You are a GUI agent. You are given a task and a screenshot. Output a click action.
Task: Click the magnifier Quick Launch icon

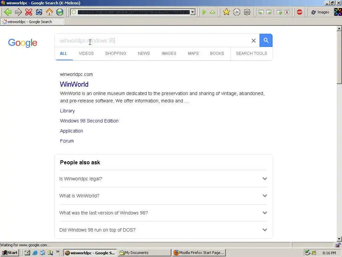[50, 253]
